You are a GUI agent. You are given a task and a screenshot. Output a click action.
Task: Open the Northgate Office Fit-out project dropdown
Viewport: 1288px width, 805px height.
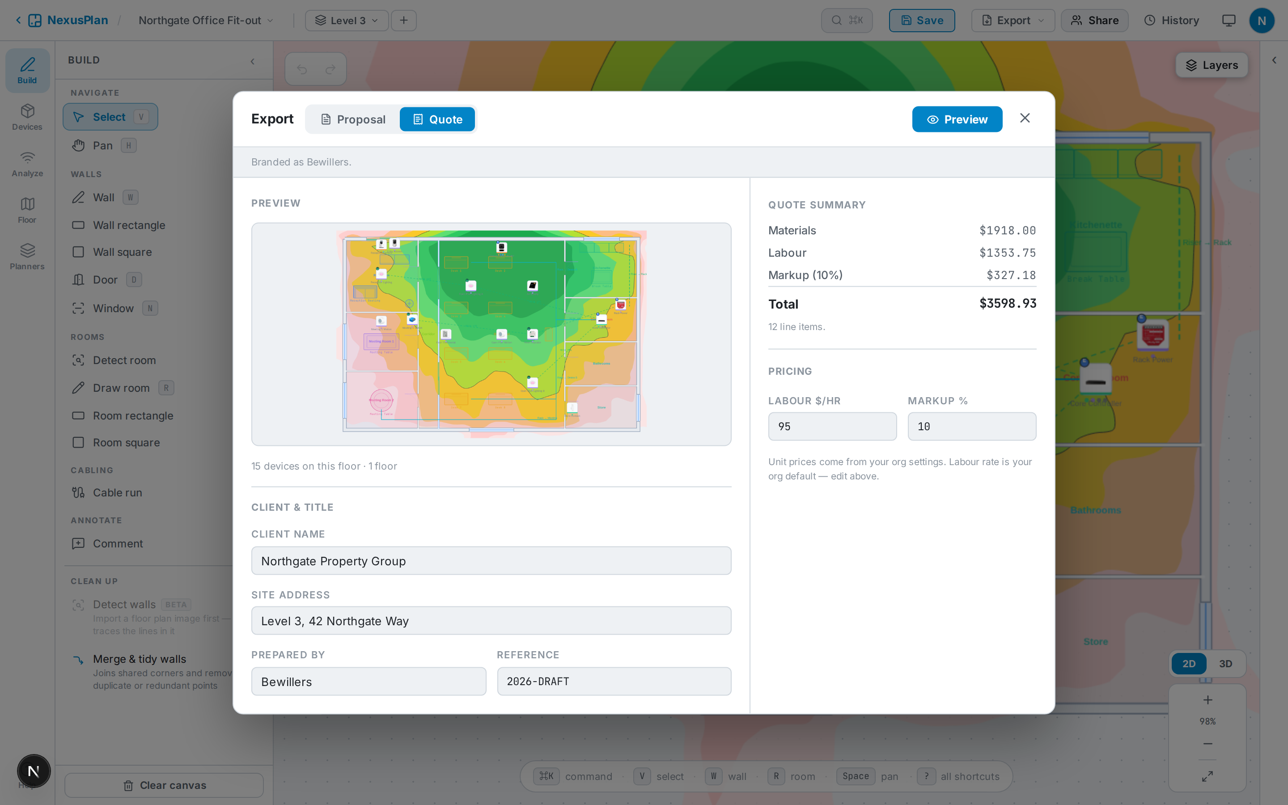point(206,20)
